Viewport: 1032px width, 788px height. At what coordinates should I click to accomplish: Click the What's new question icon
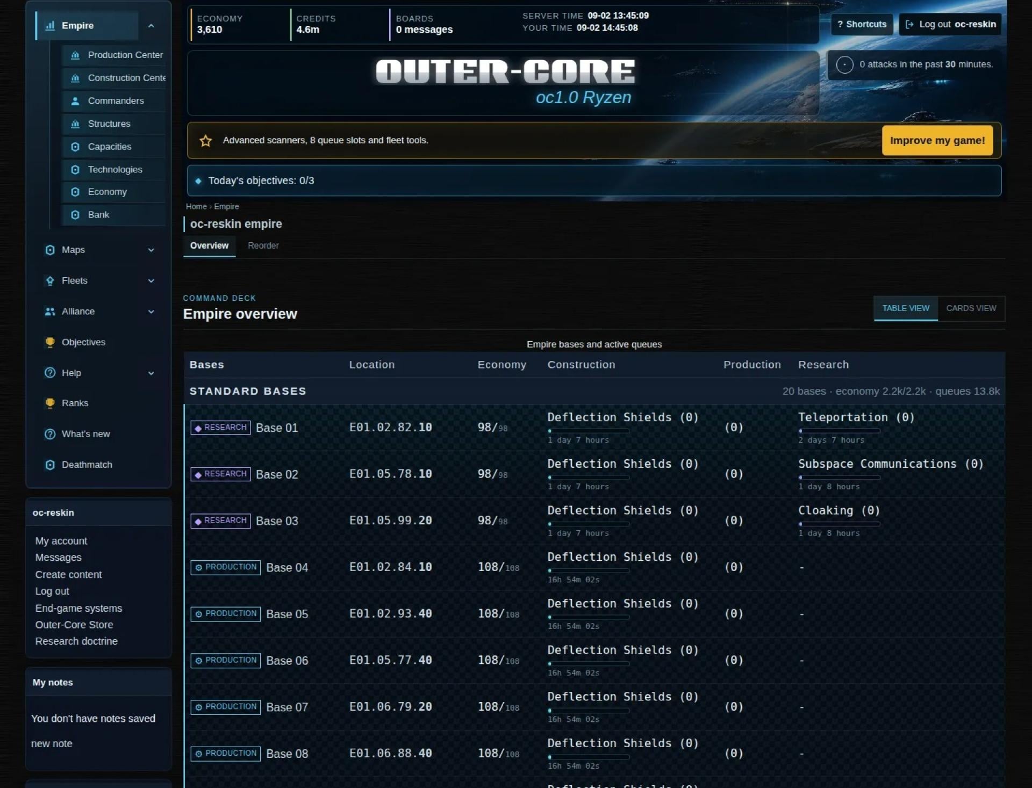[50, 434]
